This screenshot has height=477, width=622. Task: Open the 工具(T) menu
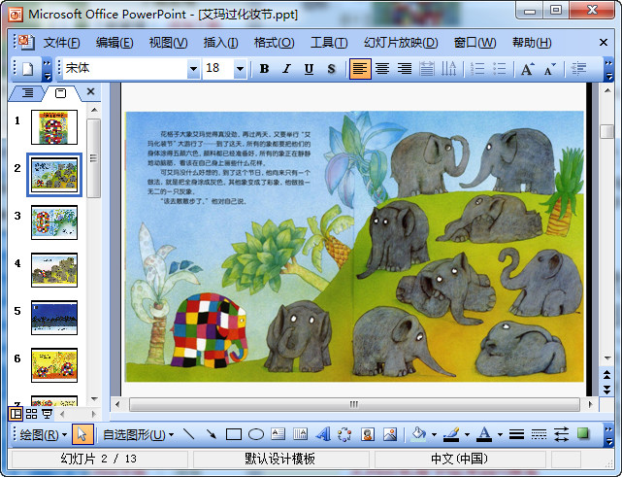tap(329, 43)
